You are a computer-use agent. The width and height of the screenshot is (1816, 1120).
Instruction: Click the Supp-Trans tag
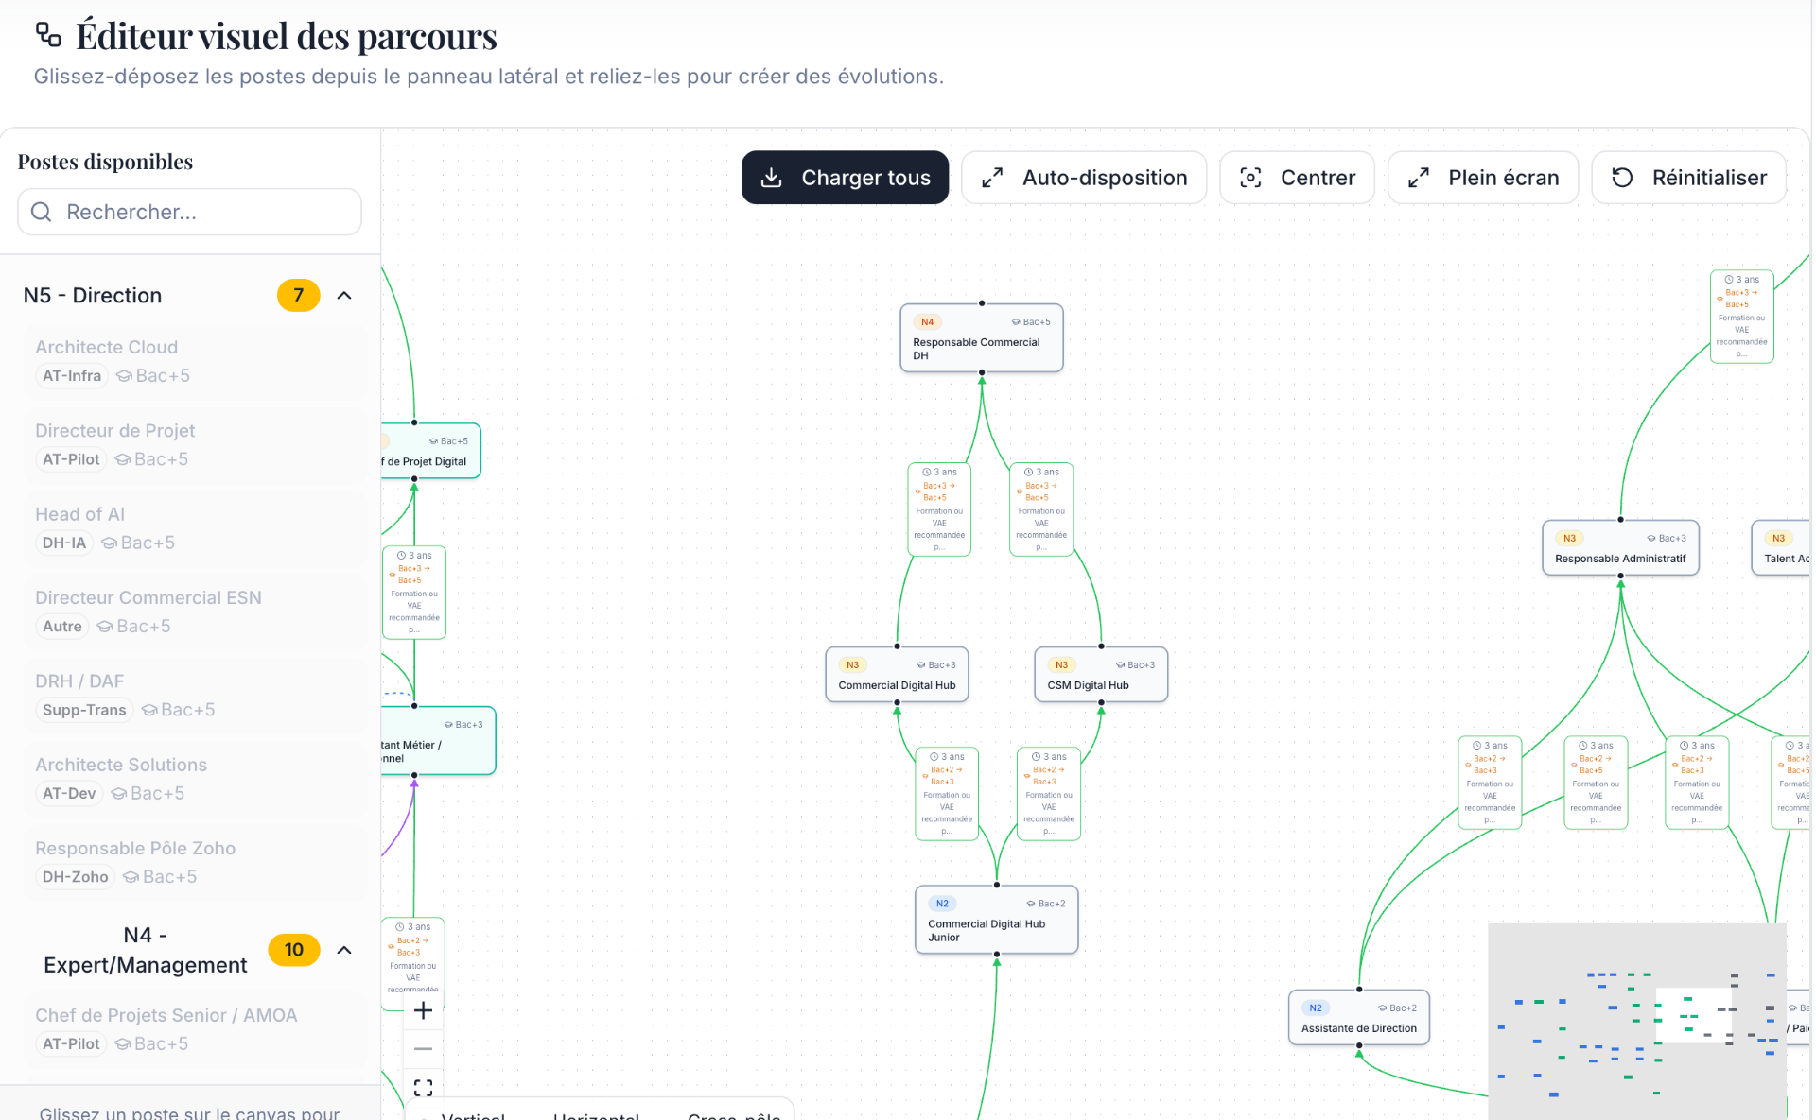pyautogui.click(x=84, y=710)
